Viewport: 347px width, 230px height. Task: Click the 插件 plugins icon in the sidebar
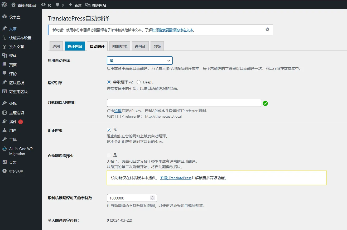pyautogui.click(x=4, y=122)
